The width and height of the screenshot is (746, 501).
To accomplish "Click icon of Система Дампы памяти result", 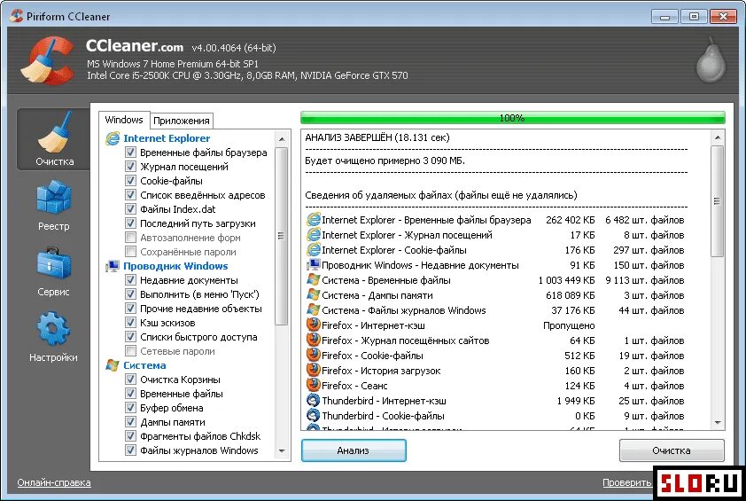I will point(314,294).
